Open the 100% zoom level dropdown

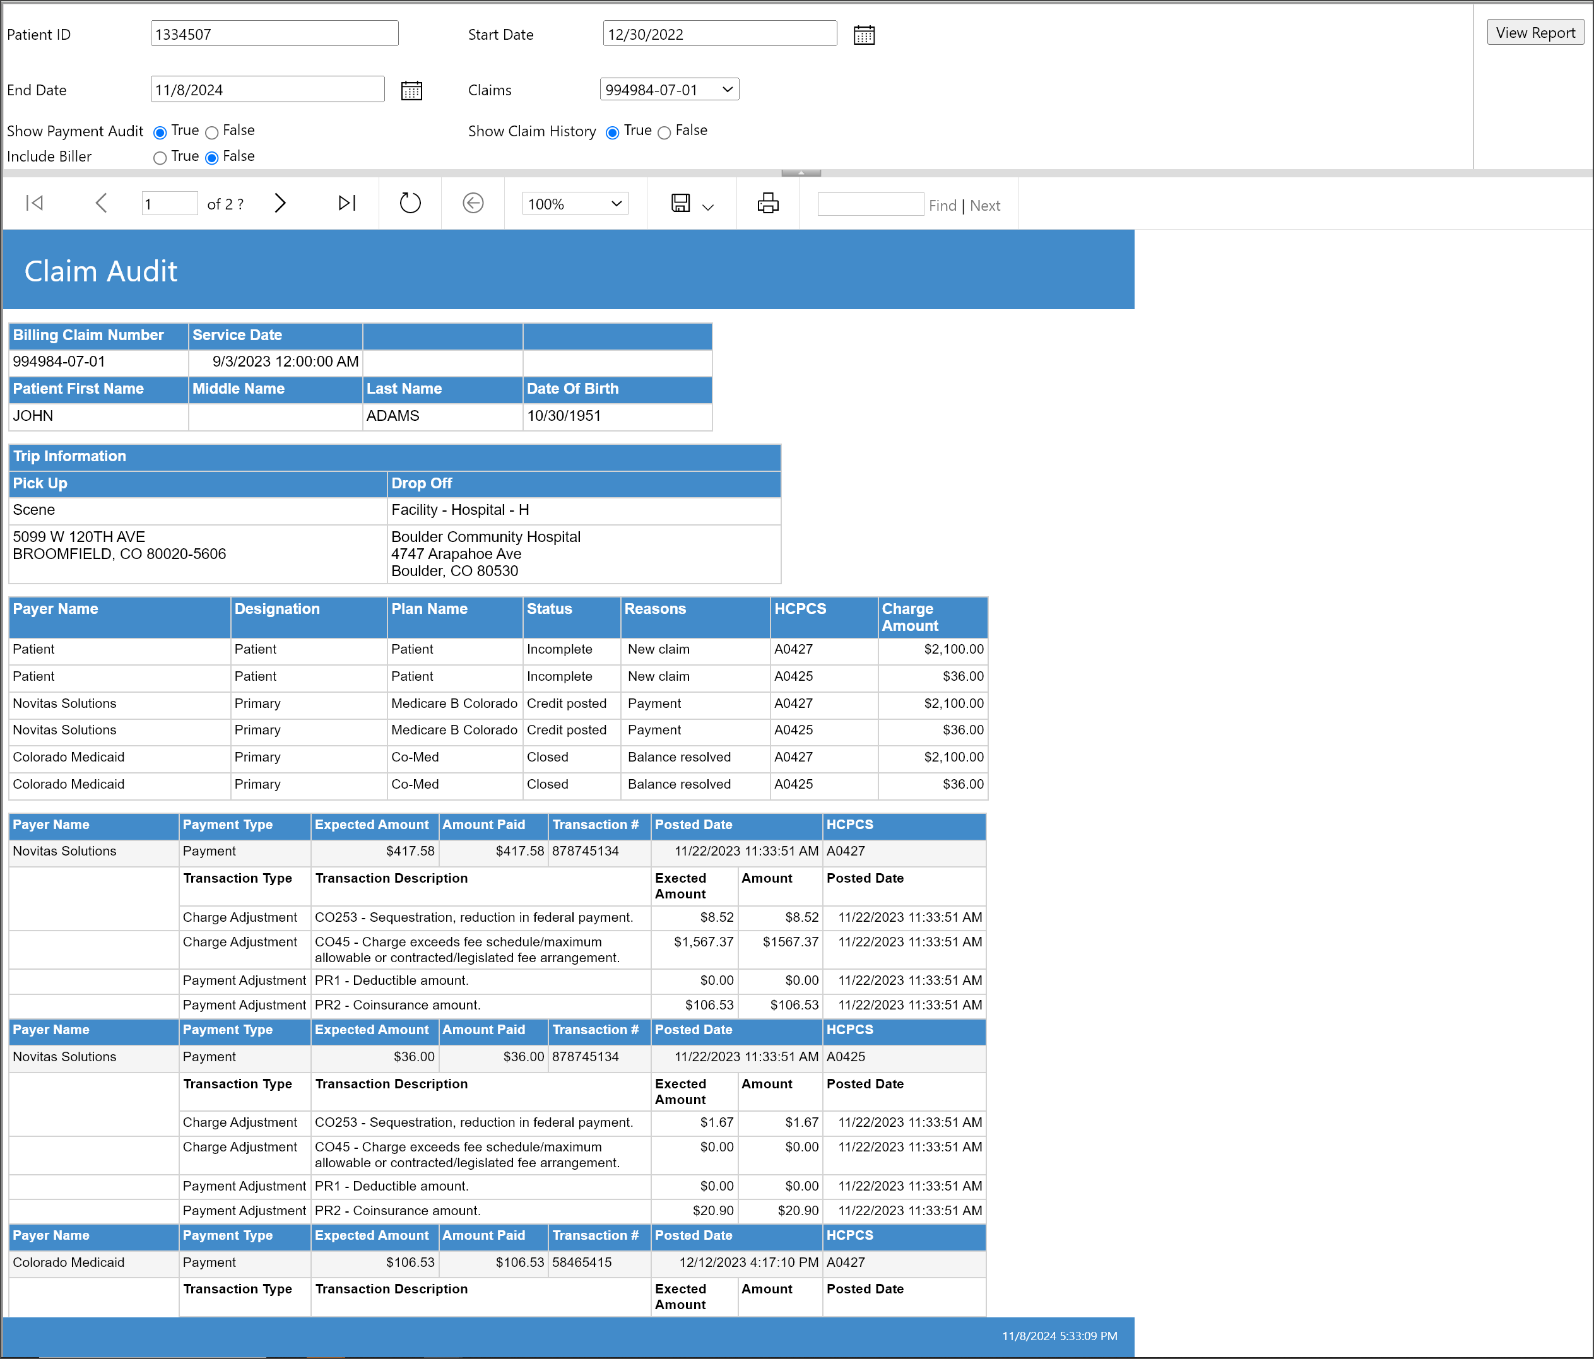575,204
